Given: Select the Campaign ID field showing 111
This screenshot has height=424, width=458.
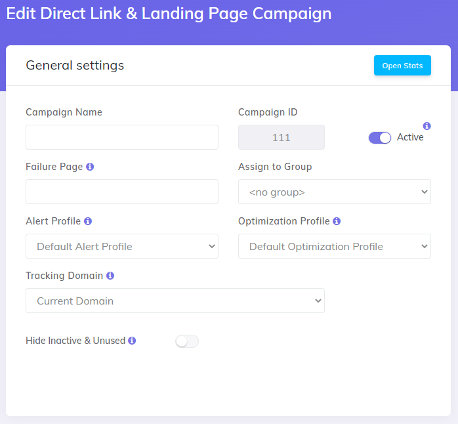Looking at the screenshot, I should pyautogui.click(x=281, y=137).
